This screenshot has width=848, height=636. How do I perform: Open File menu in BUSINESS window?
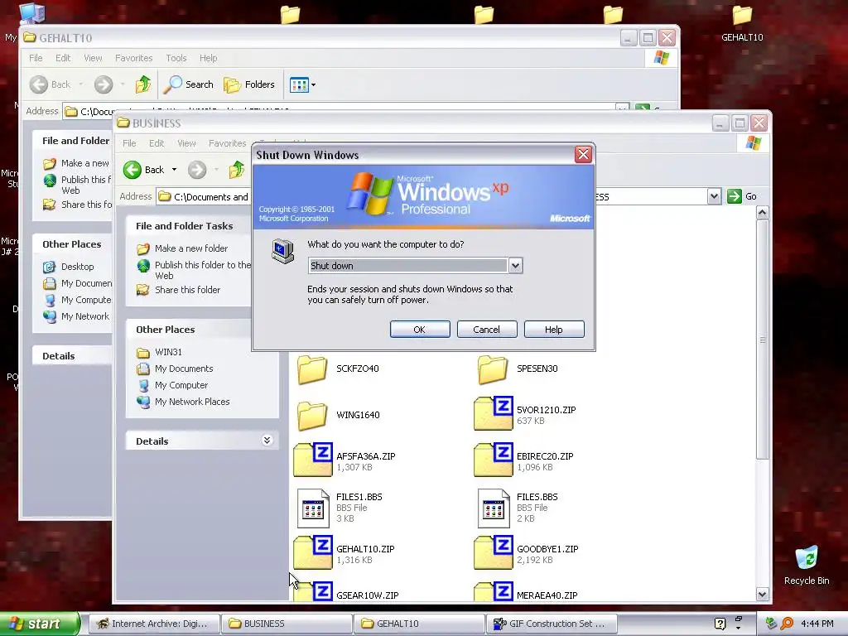click(129, 143)
